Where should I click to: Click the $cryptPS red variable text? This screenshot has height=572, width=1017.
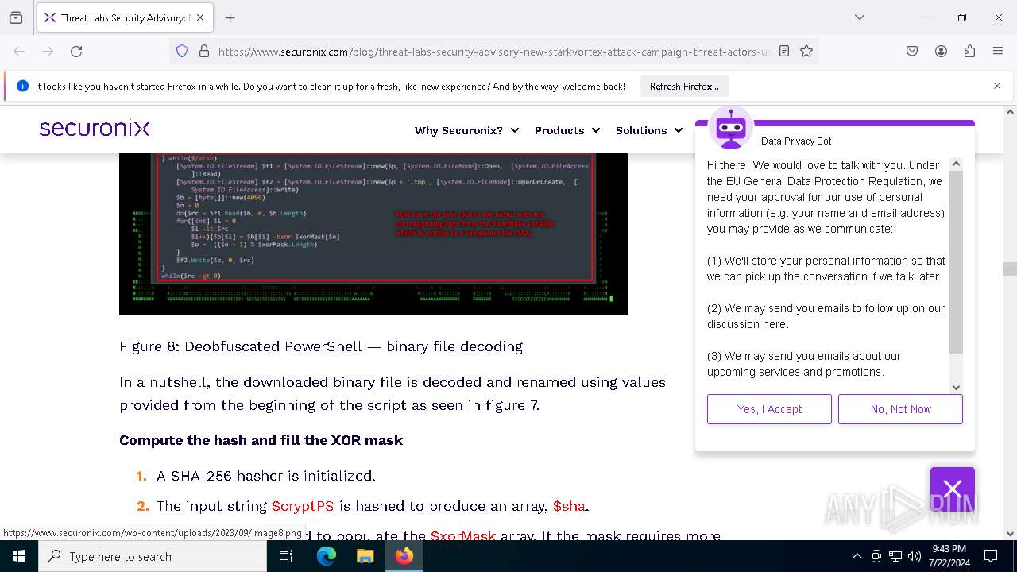point(303,506)
